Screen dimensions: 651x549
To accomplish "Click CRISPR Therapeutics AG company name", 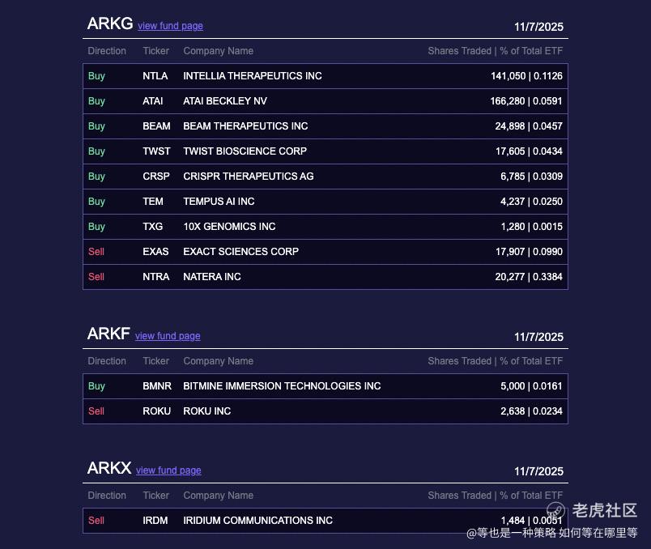I will pyautogui.click(x=248, y=177).
